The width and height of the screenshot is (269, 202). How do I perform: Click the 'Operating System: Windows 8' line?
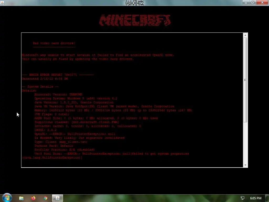[x=76, y=98]
